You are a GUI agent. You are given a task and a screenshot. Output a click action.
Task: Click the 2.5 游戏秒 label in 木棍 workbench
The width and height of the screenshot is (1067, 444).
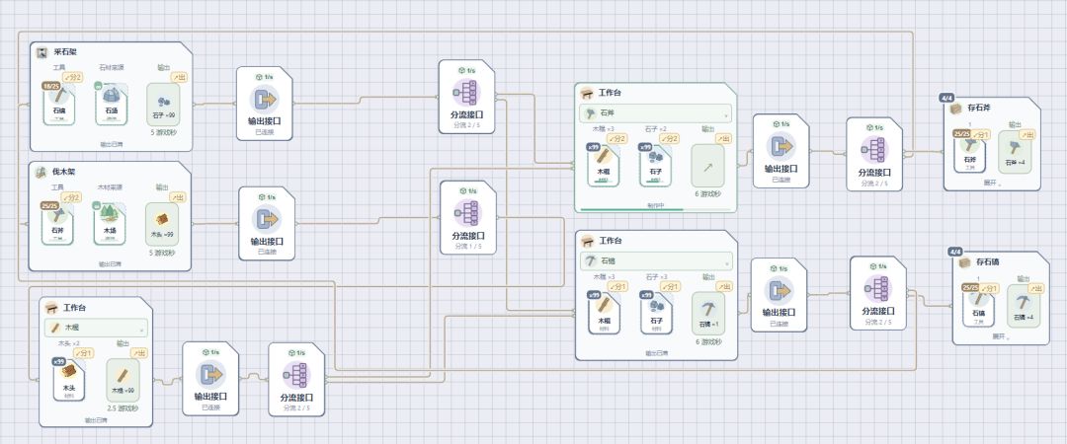pos(123,408)
